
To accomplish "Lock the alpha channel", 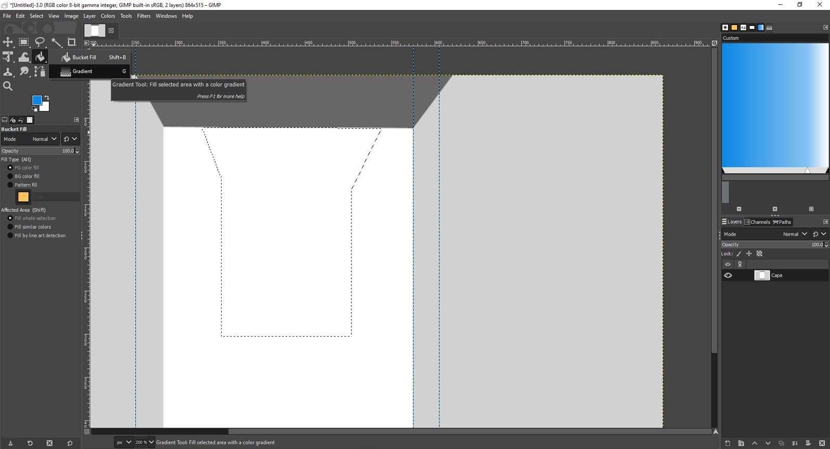I will point(759,254).
